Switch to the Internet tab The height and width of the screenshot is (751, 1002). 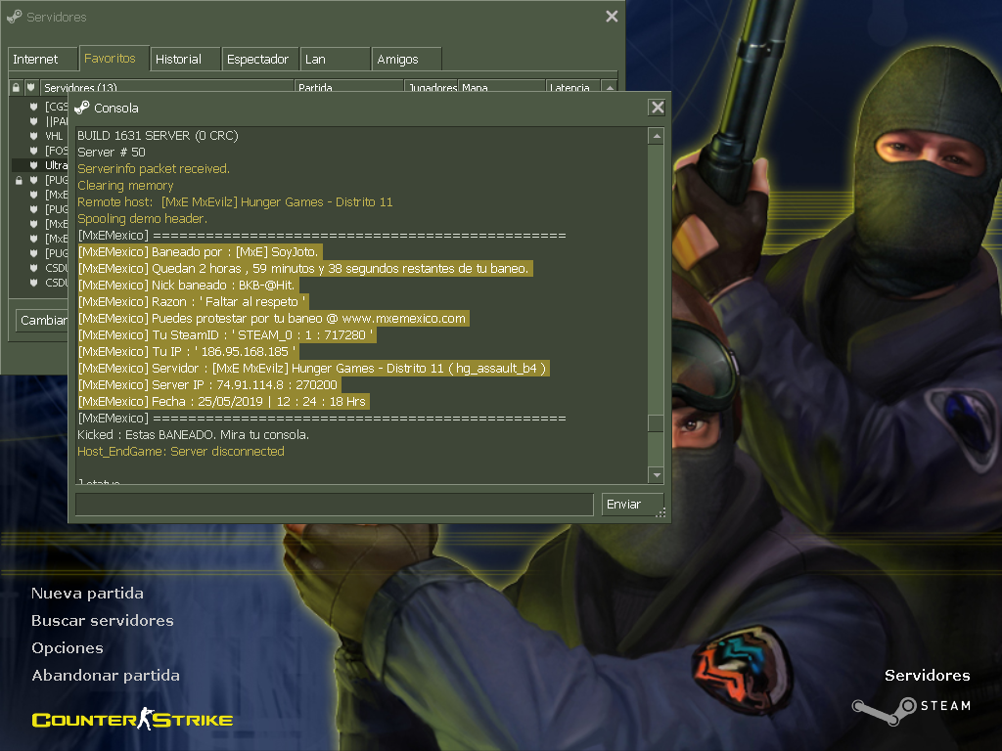point(42,59)
